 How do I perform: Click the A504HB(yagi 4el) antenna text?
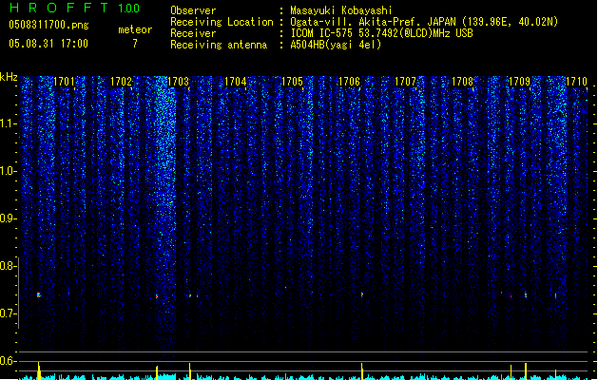[336, 45]
